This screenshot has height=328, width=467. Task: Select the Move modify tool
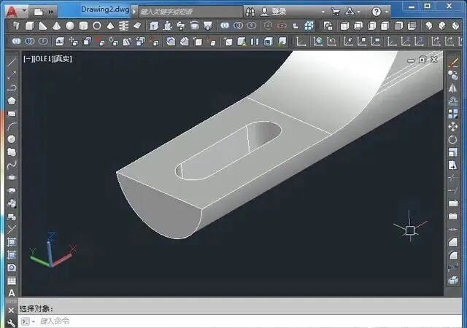(453, 127)
